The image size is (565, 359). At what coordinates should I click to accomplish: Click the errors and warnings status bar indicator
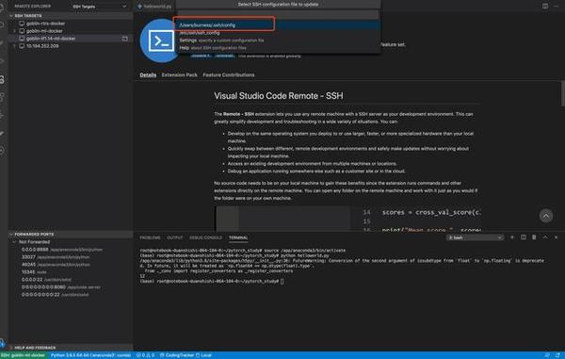pos(146,355)
